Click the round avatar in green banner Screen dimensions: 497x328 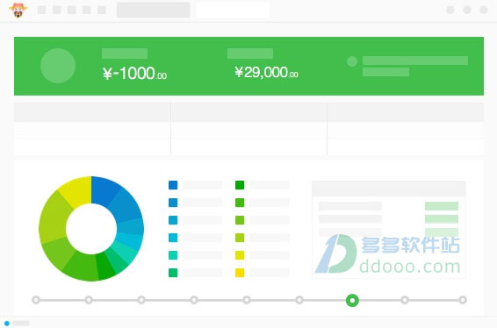coord(58,66)
